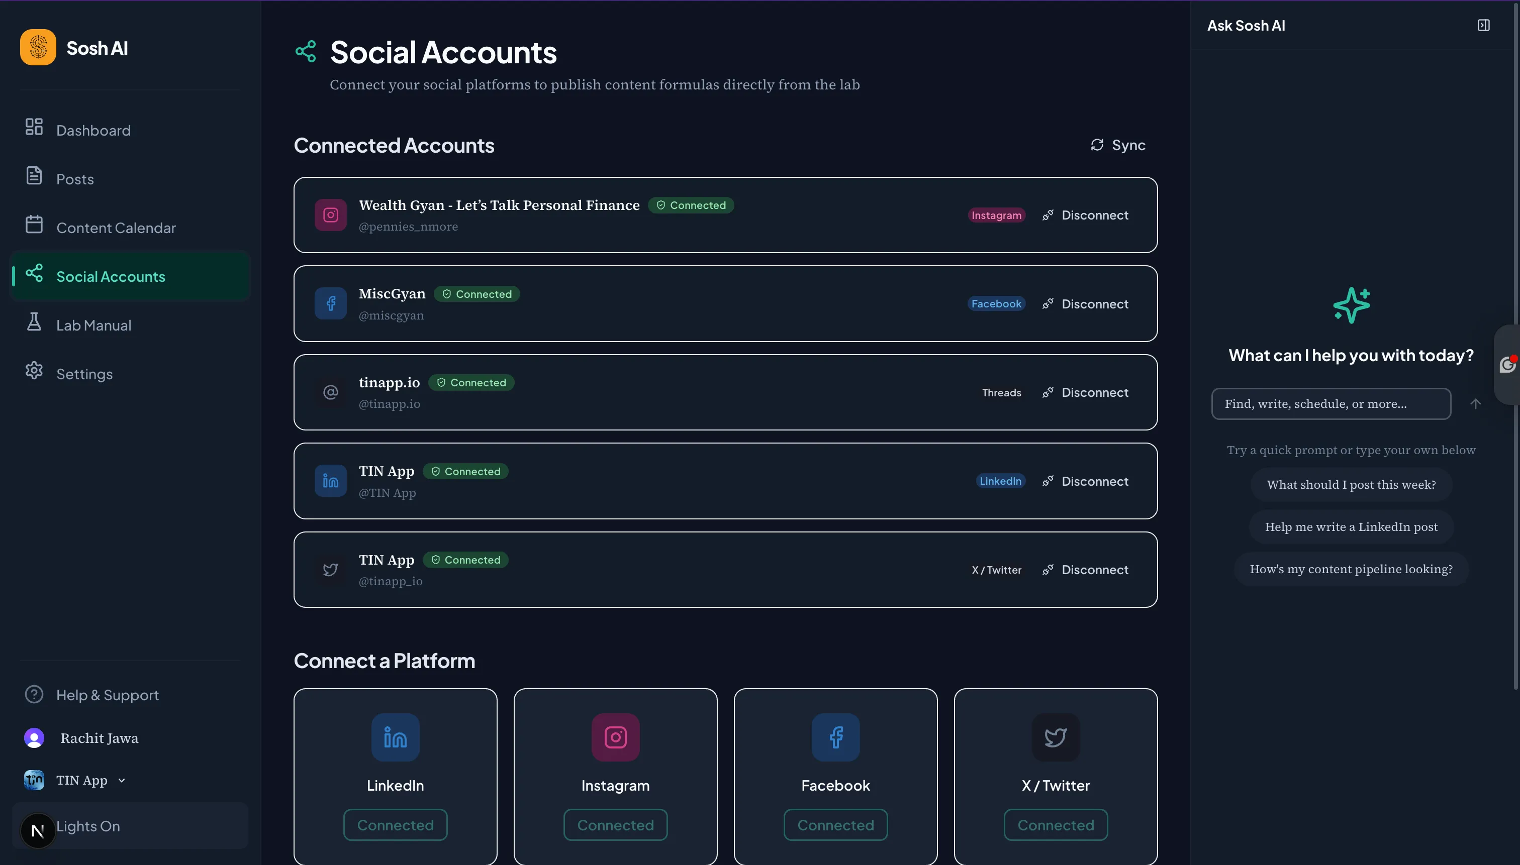Open the Posts page
The image size is (1520, 865).
point(130,179)
